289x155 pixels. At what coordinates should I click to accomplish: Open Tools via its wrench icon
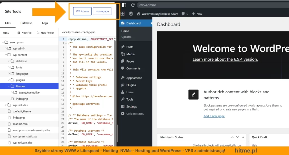point(122,99)
